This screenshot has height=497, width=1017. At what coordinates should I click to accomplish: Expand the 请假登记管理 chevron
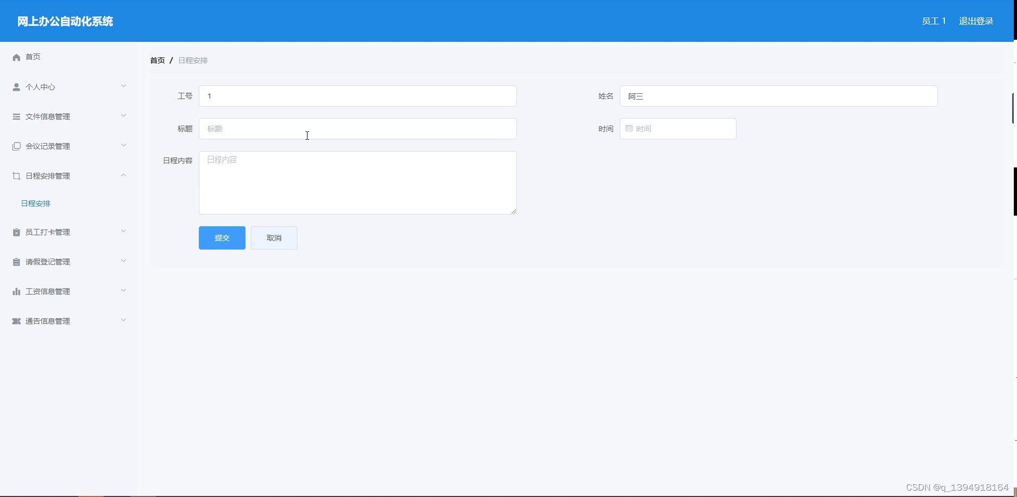coord(124,261)
